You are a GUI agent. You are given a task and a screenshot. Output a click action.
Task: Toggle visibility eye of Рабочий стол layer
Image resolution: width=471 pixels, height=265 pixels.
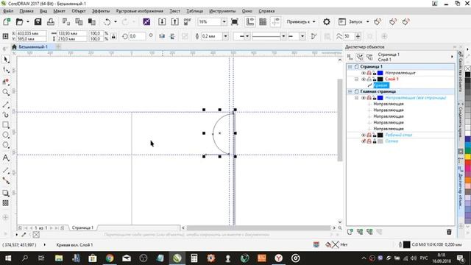(x=364, y=135)
